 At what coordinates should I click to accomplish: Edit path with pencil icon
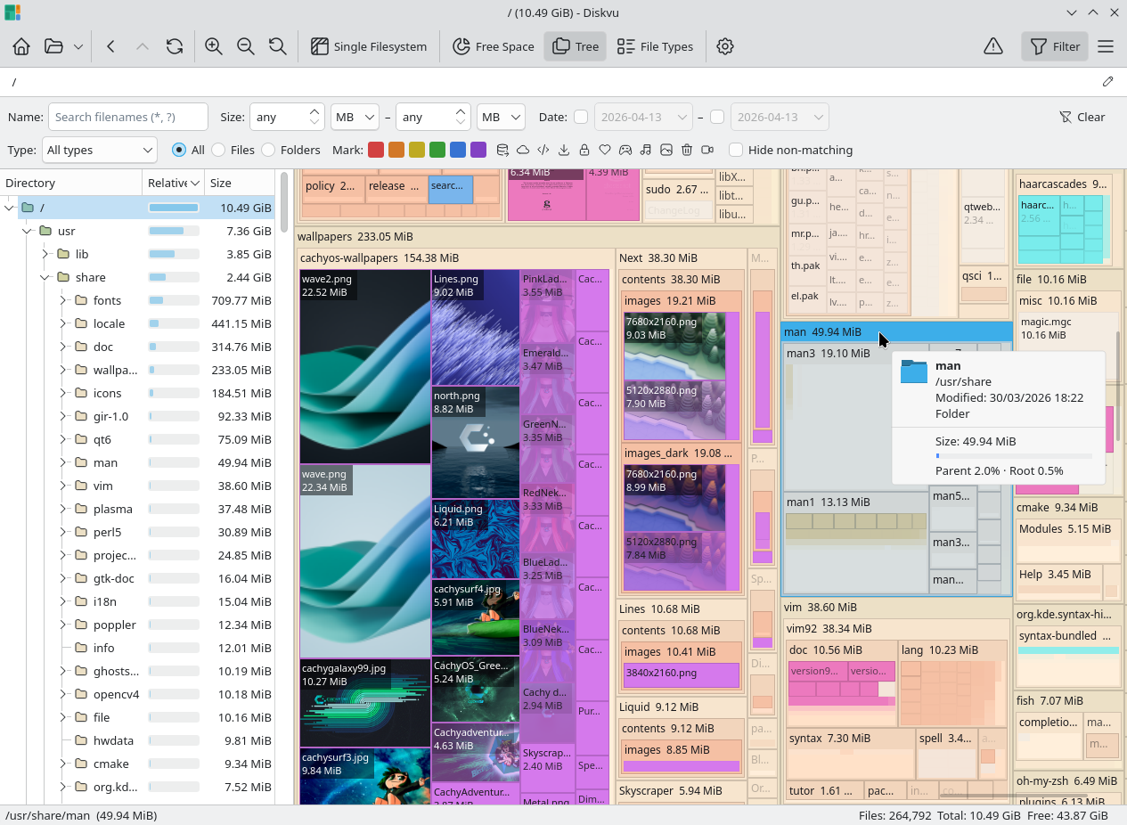pyautogui.click(x=1107, y=82)
